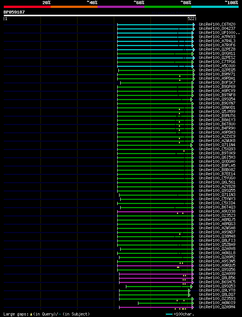
Task: Select the UniRef100_Q38M48 label
Action: (217, 236)
